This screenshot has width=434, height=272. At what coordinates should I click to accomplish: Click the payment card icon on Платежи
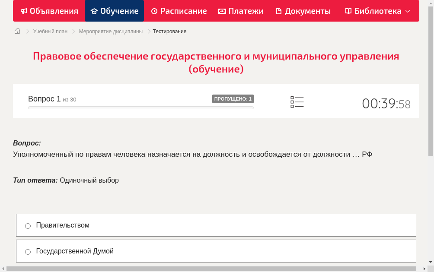221,11
